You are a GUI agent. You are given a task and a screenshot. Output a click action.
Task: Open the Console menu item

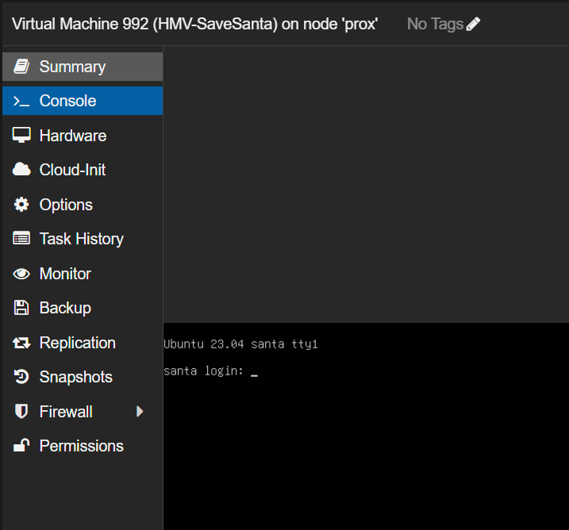pyautogui.click(x=67, y=101)
